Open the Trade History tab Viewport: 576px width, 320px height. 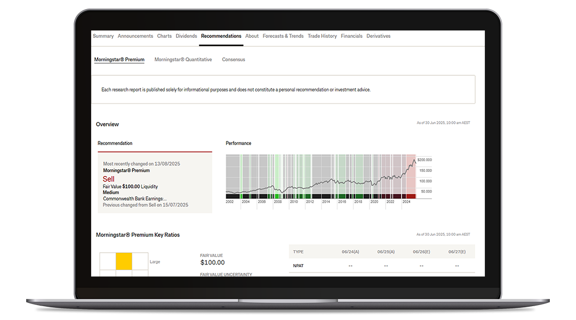click(322, 36)
